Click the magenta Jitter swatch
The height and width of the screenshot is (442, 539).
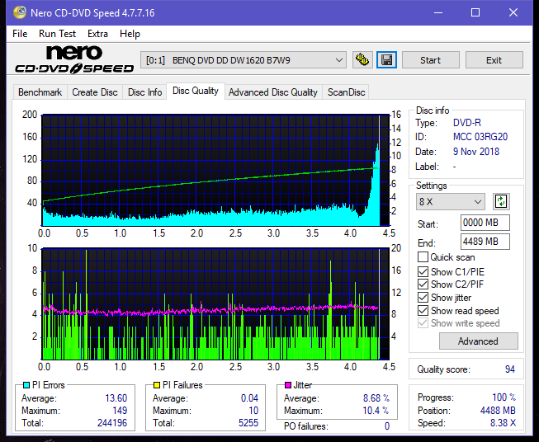(288, 385)
